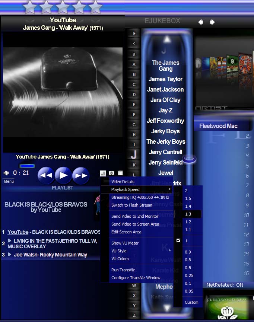Jump to letter H in alphabet bar
This screenshot has width=254, height=322.
pos(134,135)
